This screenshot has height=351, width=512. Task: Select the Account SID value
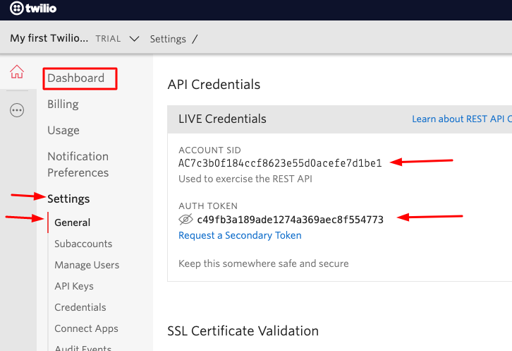pos(280,163)
